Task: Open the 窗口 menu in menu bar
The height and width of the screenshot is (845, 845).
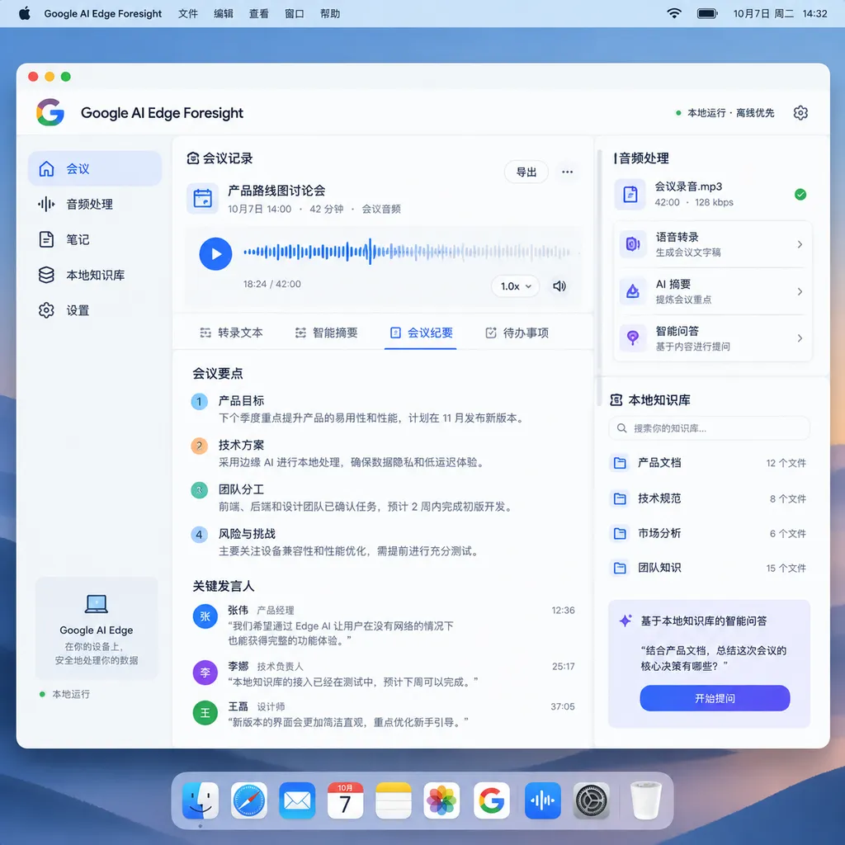Action: tap(295, 13)
